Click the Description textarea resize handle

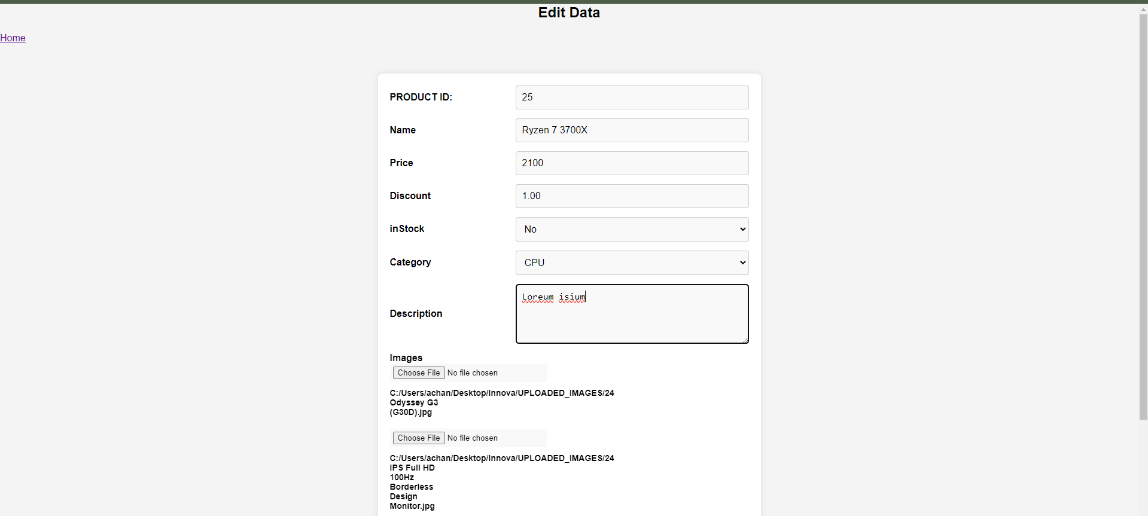(x=745, y=340)
